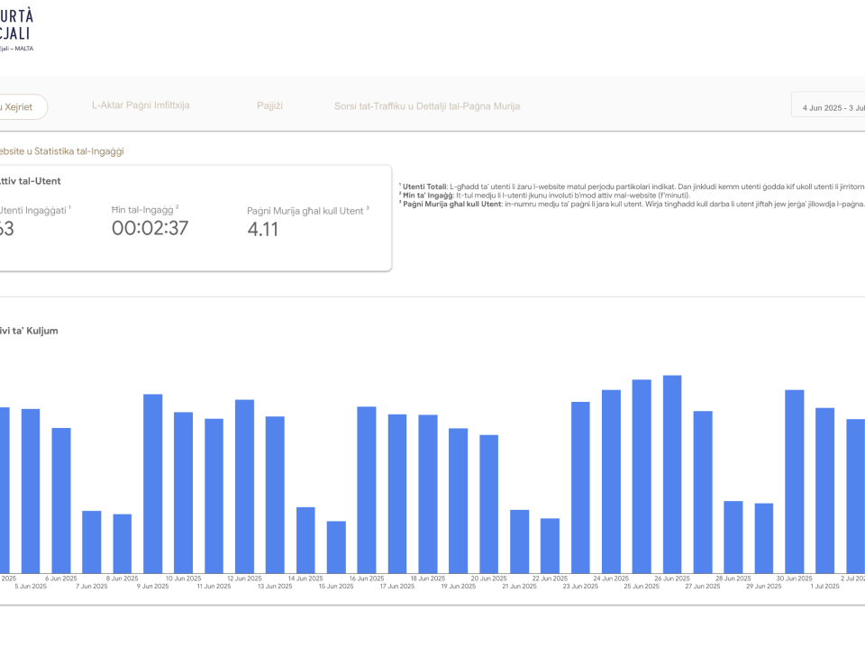The height and width of the screenshot is (647, 865).
Task: Click the 18 Jun 2025 axis label
Action: [427, 579]
